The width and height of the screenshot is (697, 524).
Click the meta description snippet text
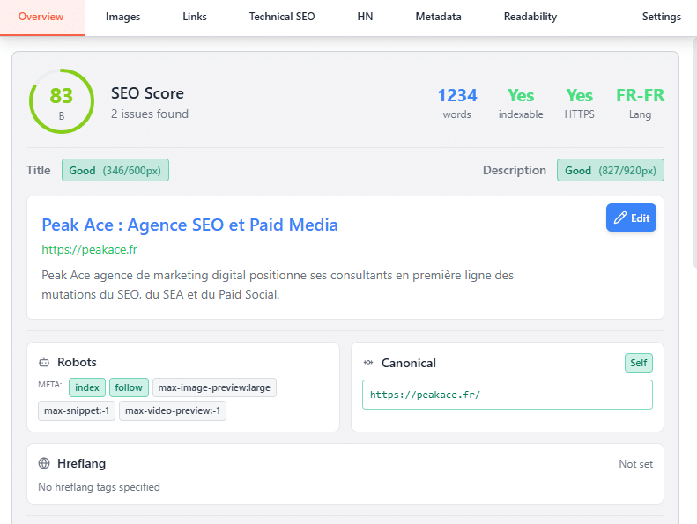(x=278, y=284)
